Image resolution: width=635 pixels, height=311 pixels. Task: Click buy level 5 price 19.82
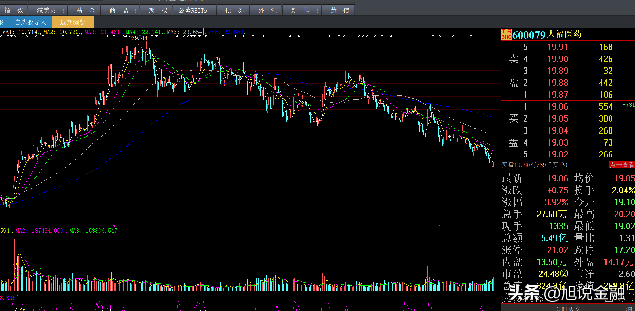pyautogui.click(x=558, y=154)
